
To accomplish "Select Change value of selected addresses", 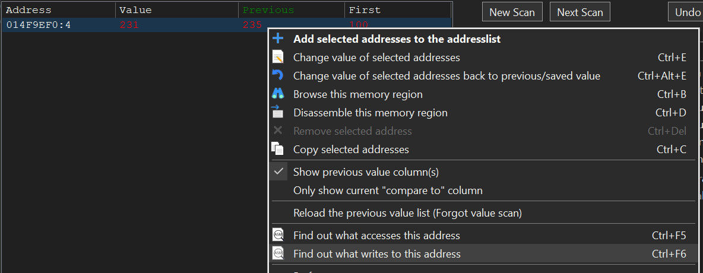I will click(x=376, y=58).
